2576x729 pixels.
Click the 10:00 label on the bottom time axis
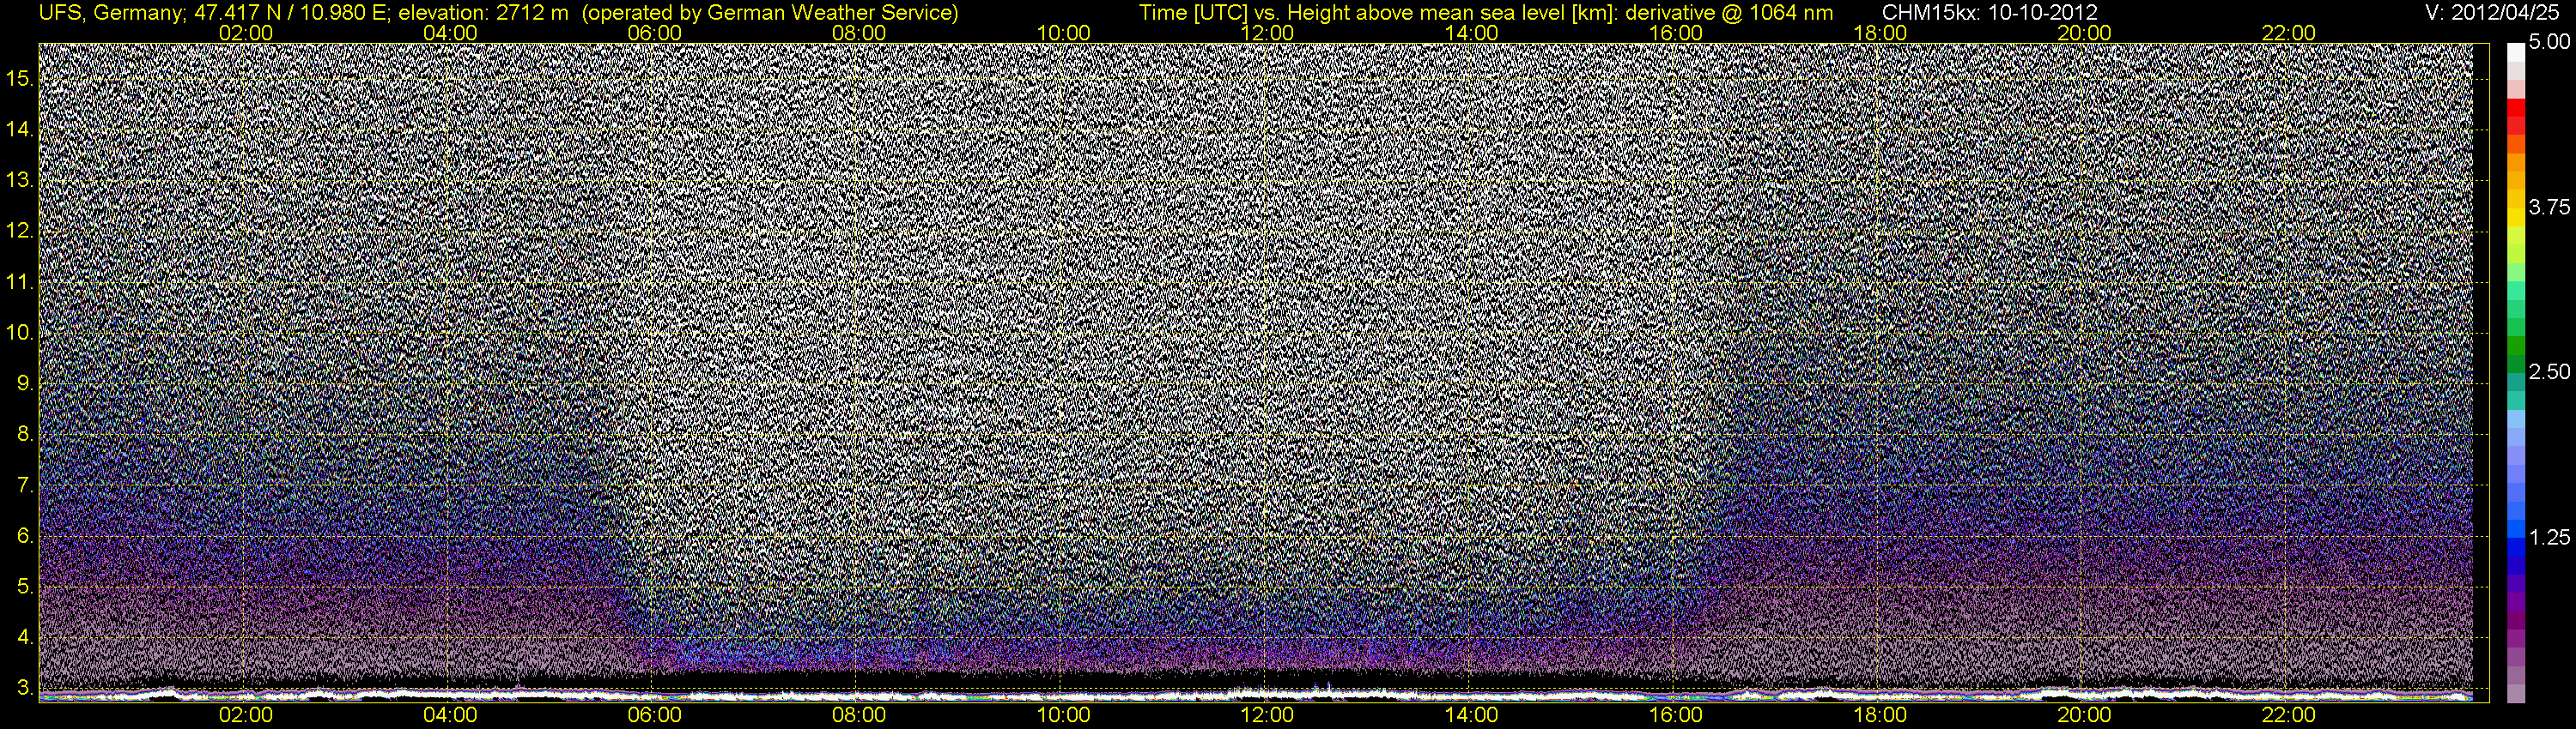[x=1063, y=715]
